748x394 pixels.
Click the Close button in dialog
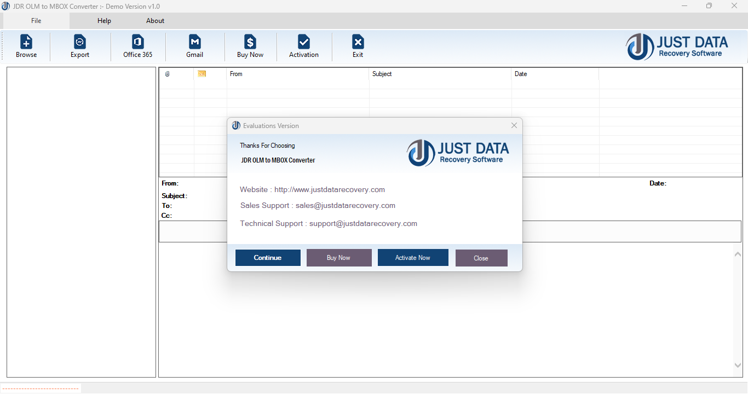pos(481,258)
